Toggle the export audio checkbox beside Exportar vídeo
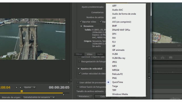This screenshot has width=182, height=102. [101, 22]
